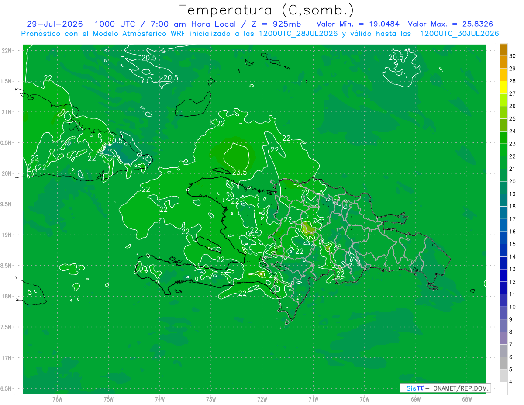Image resolution: width=524 pixels, height=405 pixels.
Task: Click the legend value '21'
Action: (513, 169)
